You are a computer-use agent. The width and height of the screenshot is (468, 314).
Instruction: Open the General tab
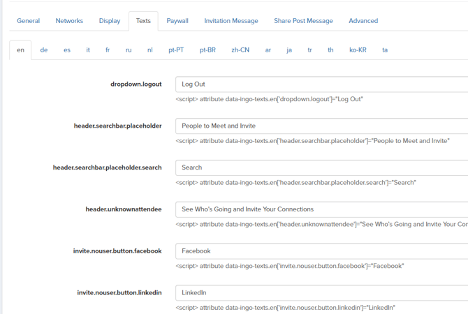(x=28, y=21)
